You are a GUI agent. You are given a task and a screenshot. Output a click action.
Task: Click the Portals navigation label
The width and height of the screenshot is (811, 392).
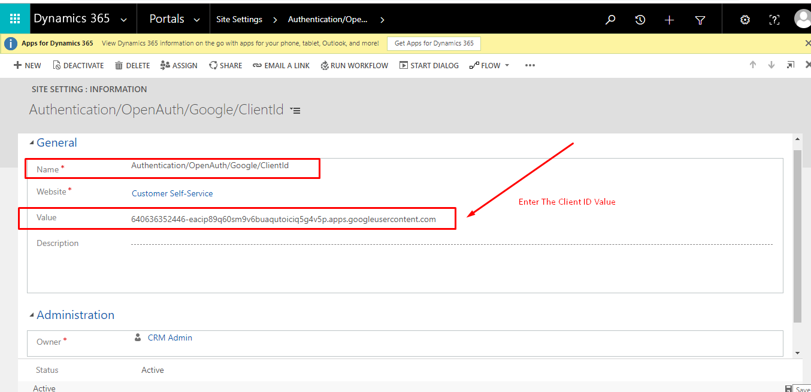click(x=167, y=19)
